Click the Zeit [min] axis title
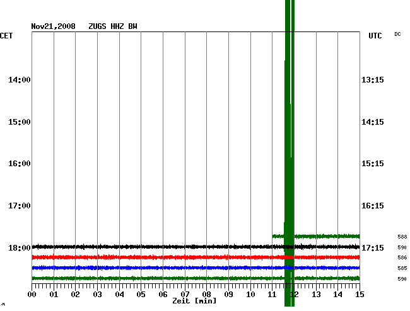This screenshot has width=410, height=311. [194, 301]
